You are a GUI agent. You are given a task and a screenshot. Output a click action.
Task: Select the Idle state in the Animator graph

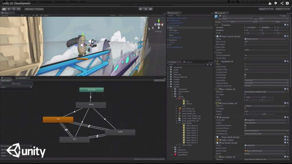[x=58, y=119]
